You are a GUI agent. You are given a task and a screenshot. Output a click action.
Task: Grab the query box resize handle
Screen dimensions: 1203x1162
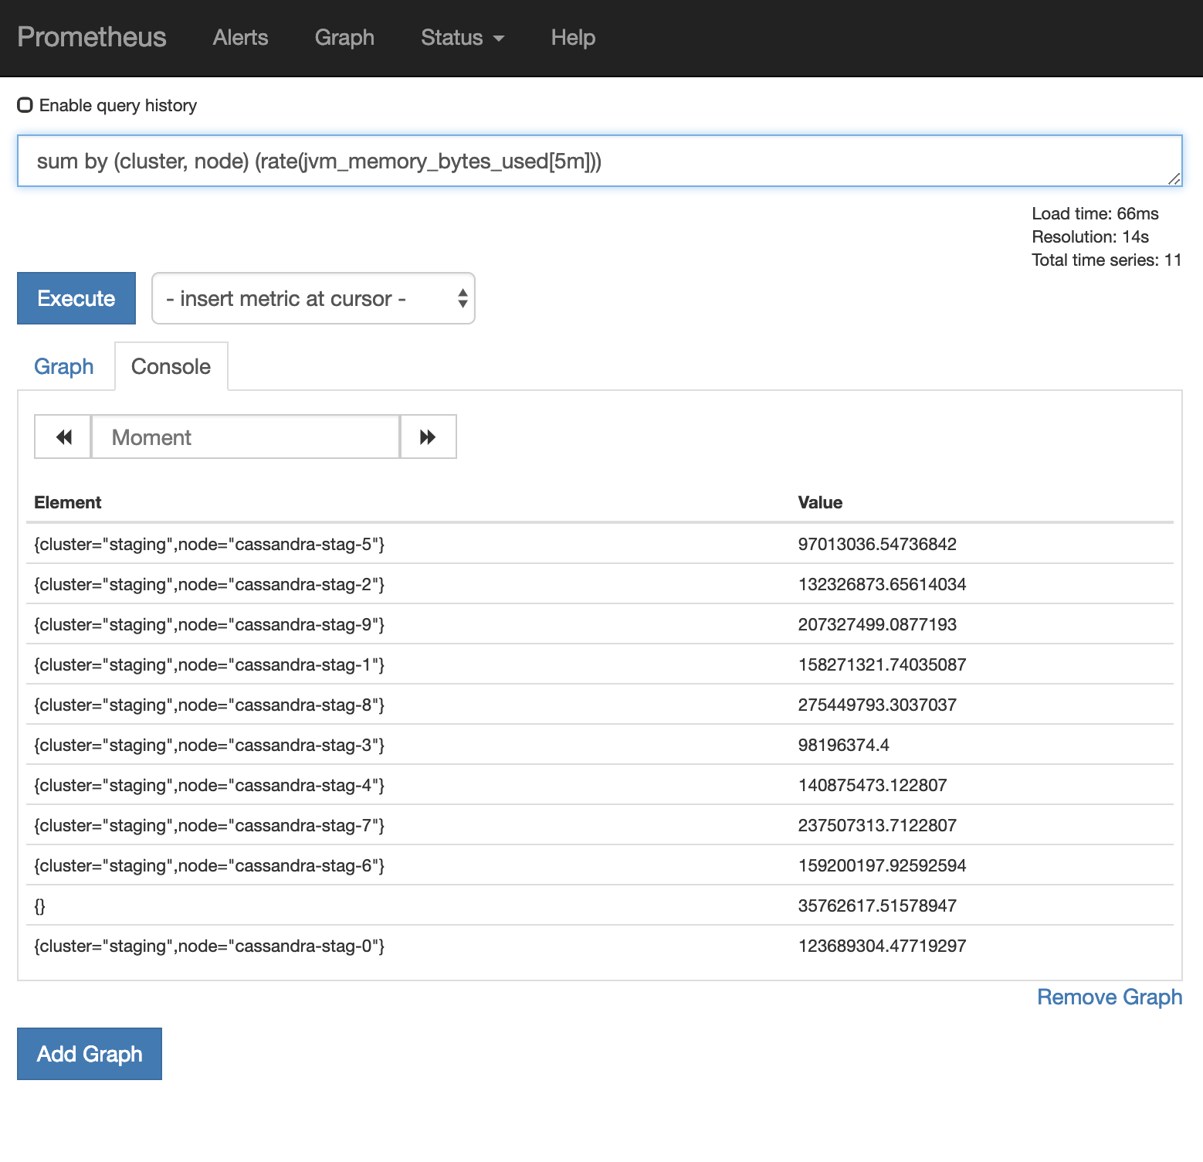[x=1174, y=178]
